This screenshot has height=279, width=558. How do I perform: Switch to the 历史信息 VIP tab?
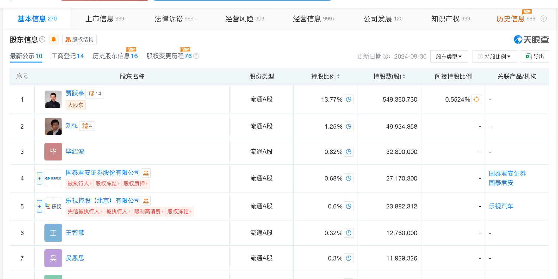coord(517,19)
